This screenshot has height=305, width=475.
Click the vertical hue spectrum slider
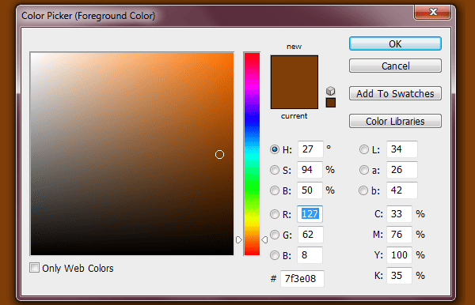tap(252, 154)
